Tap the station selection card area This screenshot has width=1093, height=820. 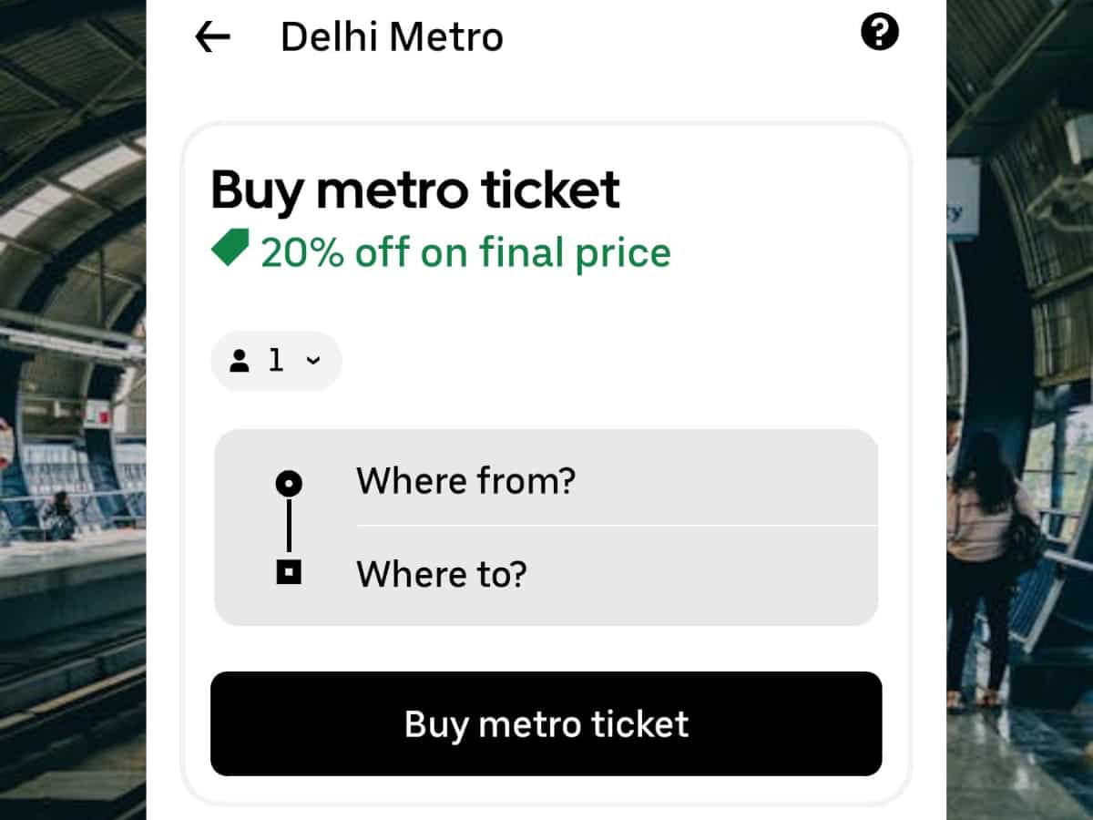point(546,526)
